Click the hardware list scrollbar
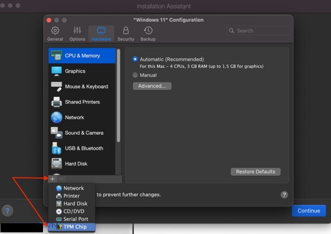This screenshot has width=331, height=234. tap(118, 96)
